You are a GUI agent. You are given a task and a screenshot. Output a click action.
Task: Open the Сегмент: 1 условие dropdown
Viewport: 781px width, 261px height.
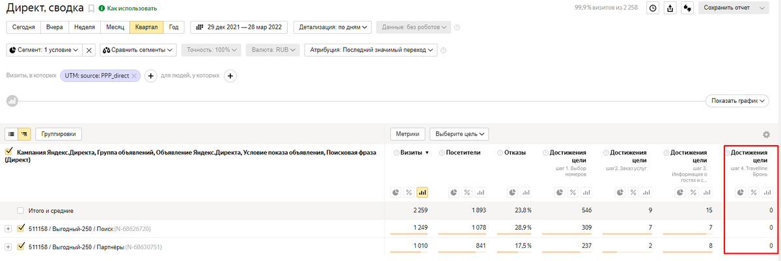[44, 49]
